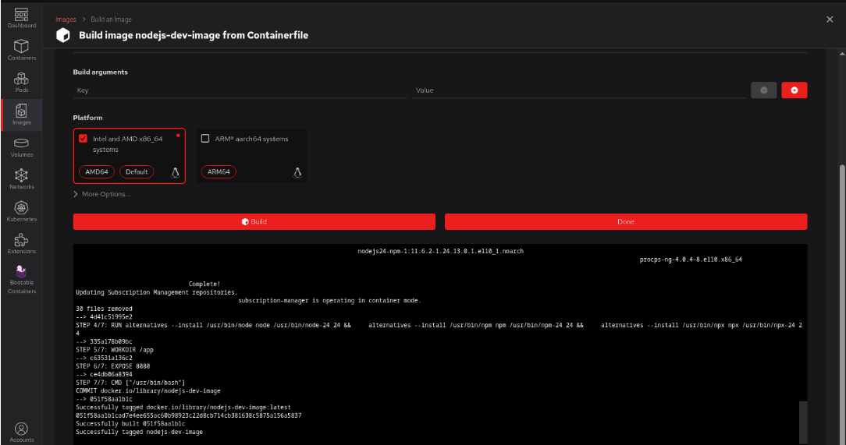Expand More Options
Image resolution: width=846 pixels, height=445 pixels.
pyautogui.click(x=101, y=194)
